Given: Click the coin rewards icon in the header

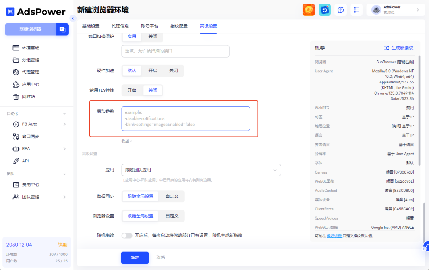Looking at the screenshot, I should 309,10.
